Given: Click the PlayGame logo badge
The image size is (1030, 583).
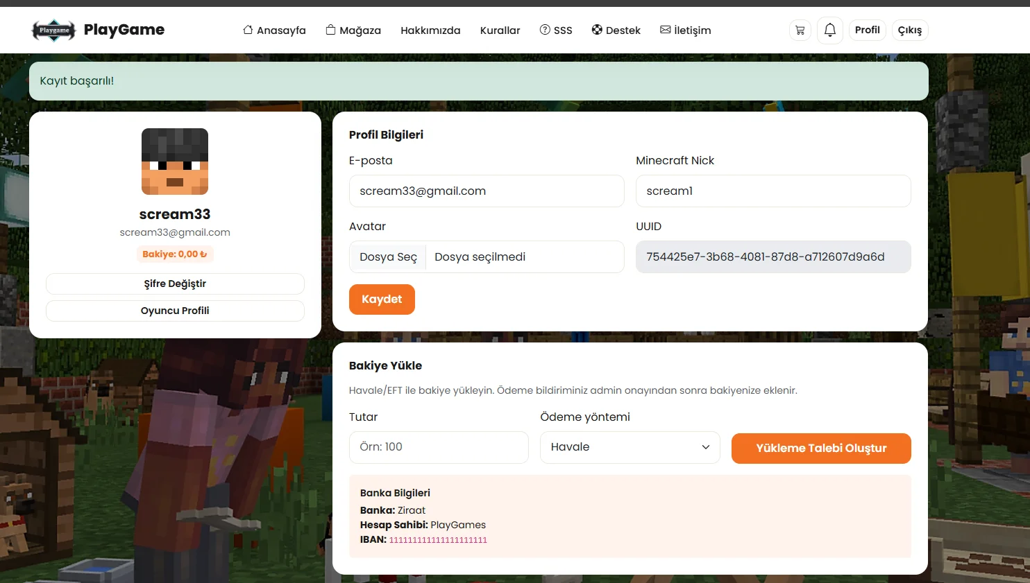Looking at the screenshot, I should click(x=53, y=30).
